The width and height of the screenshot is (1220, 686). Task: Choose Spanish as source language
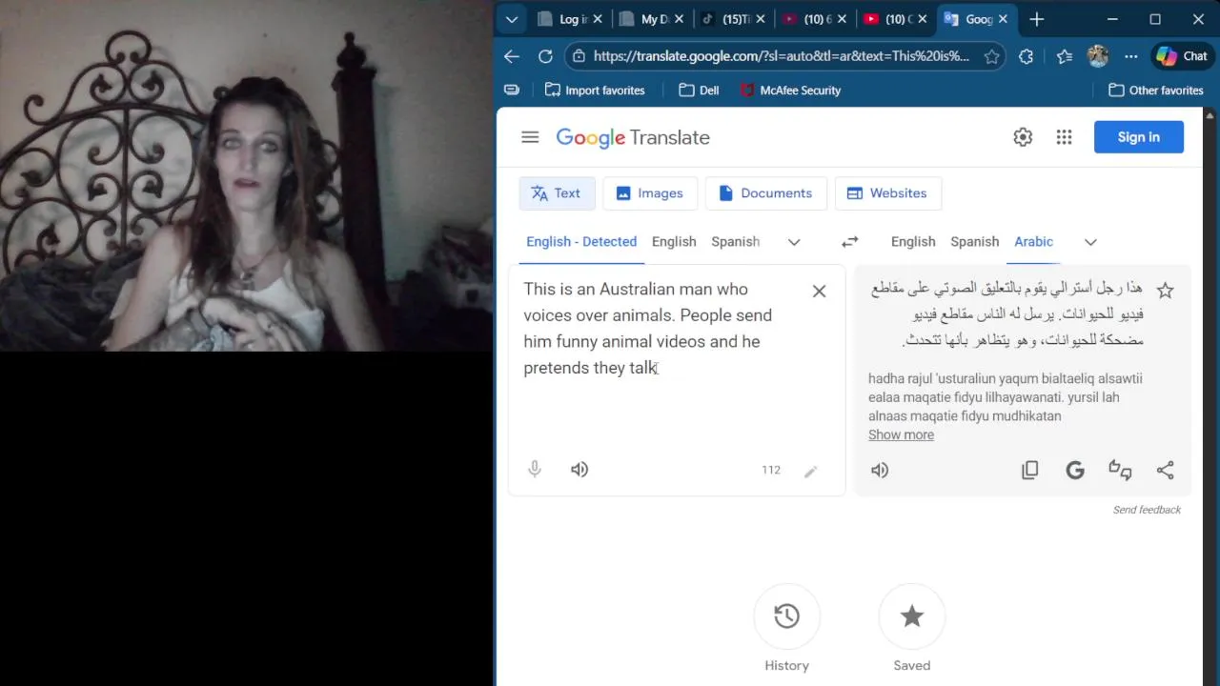pyautogui.click(x=736, y=242)
